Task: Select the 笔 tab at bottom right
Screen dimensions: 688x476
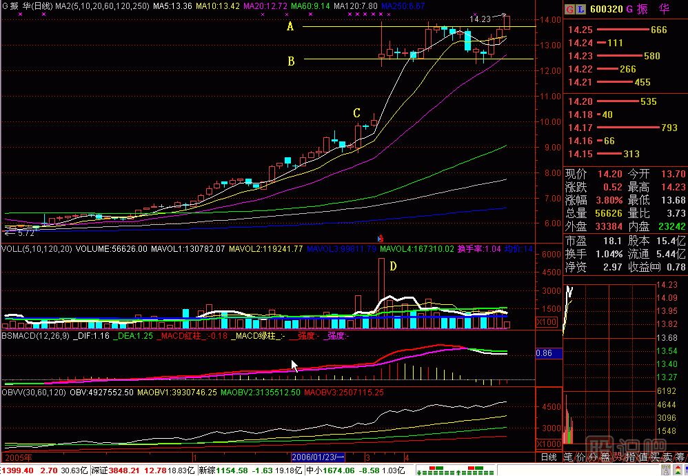Action: pos(568,457)
